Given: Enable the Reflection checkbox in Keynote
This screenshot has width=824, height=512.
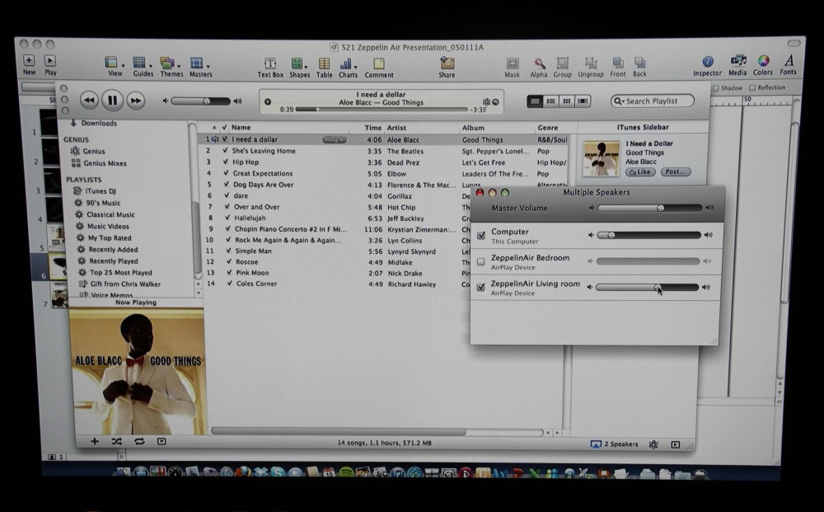Looking at the screenshot, I should pyautogui.click(x=752, y=87).
